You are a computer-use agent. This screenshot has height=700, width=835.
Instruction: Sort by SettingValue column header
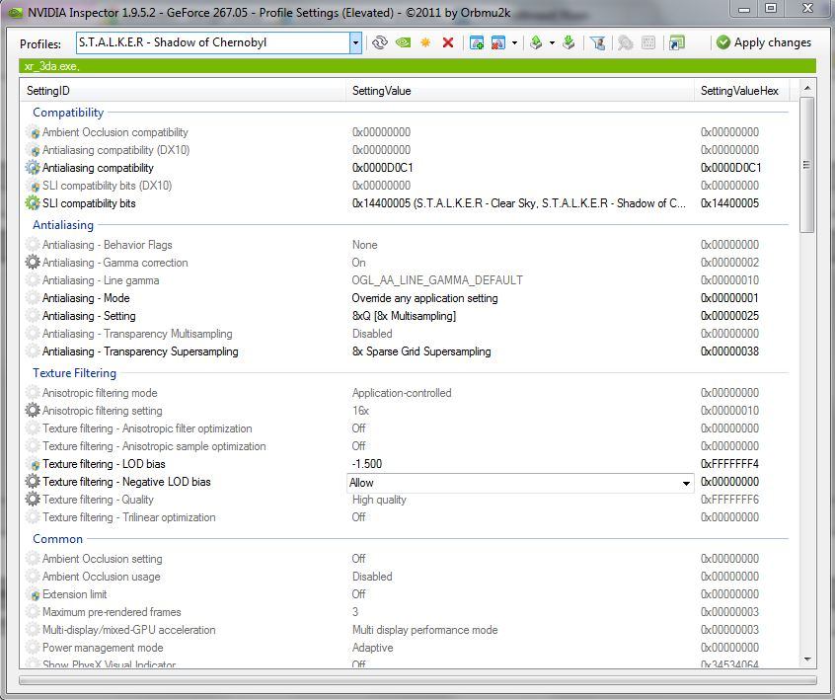click(x=520, y=91)
